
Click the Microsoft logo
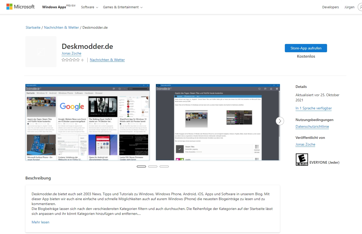coord(20,7)
